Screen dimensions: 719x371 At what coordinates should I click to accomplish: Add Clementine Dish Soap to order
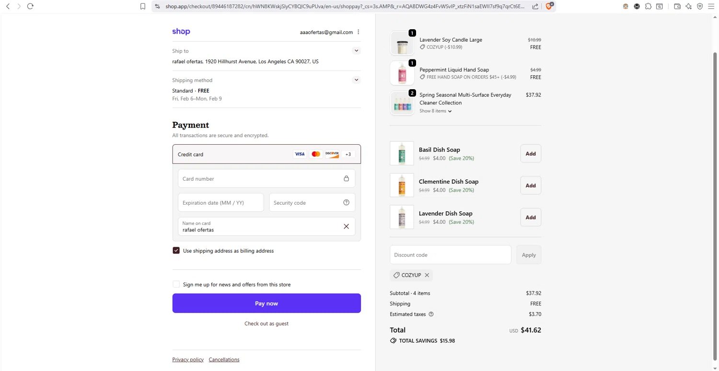pyautogui.click(x=531, y=185)
